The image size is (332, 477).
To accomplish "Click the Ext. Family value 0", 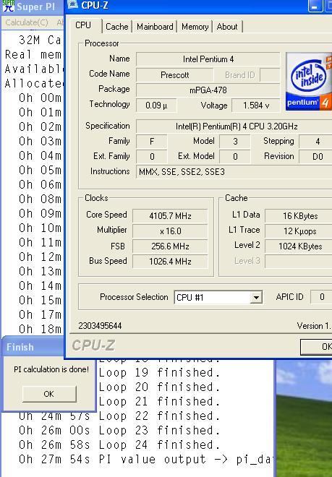I will pos(152,156).
